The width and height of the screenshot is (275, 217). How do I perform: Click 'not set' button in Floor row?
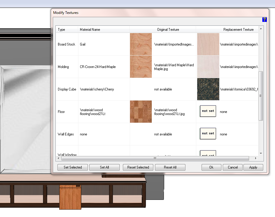pyautogui.click(x=208, y=111)
